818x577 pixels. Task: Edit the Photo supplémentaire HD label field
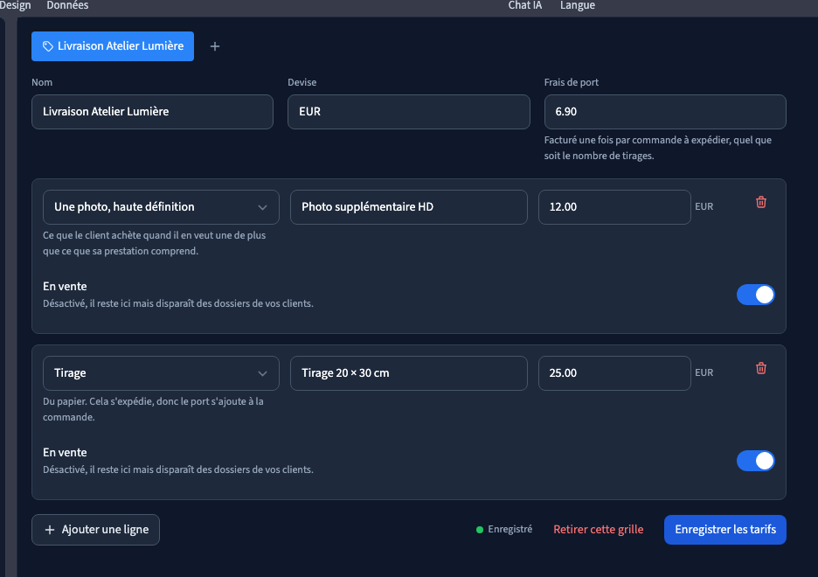408,207
